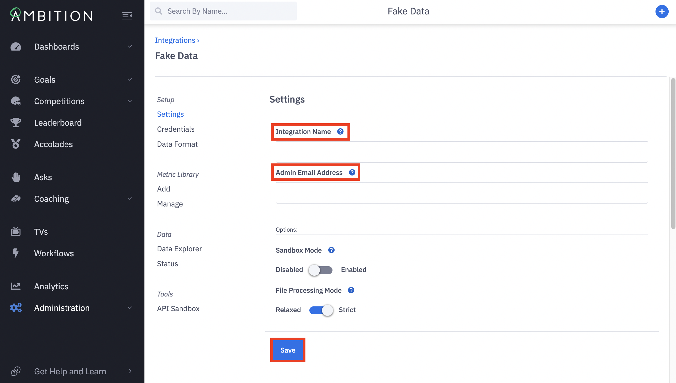This screenshot has width=676, height=383.
Task: Expand the Competitions section chevron
Action: tap(129, 101)
